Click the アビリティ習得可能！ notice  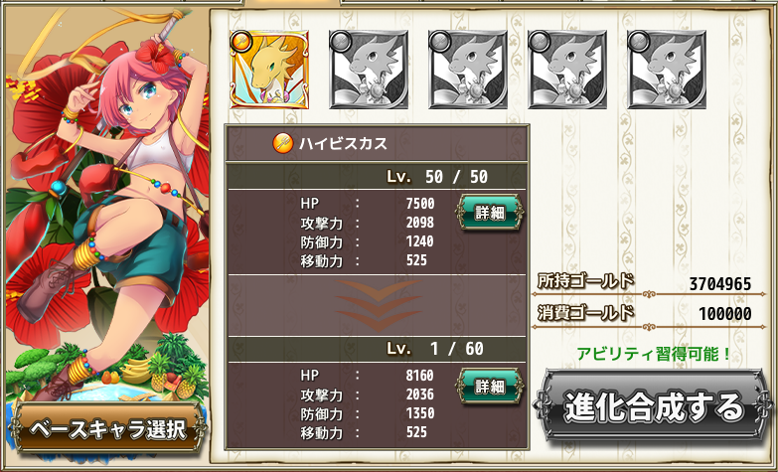(x=654, y=355)
